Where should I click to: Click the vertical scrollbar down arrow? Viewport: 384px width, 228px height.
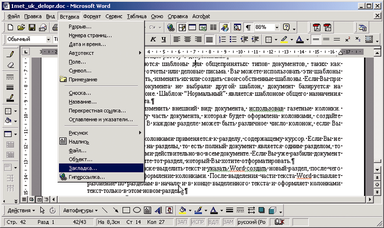click(377, 169)
